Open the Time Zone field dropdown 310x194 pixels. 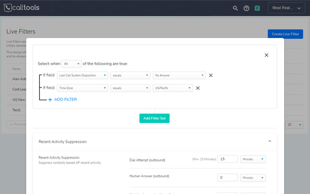pyautogui.click(x=82, y=88)
